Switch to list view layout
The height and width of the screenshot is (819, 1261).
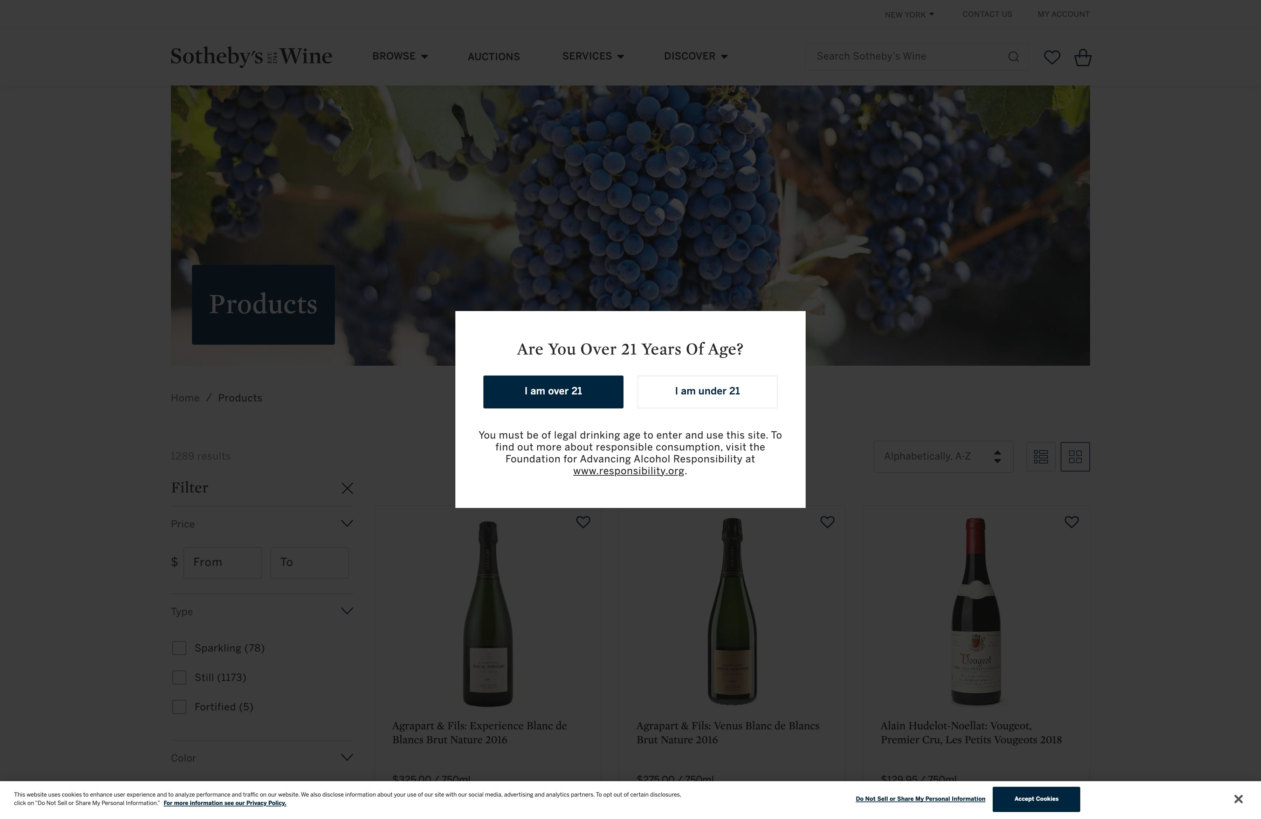click(x=1041, y=457)
